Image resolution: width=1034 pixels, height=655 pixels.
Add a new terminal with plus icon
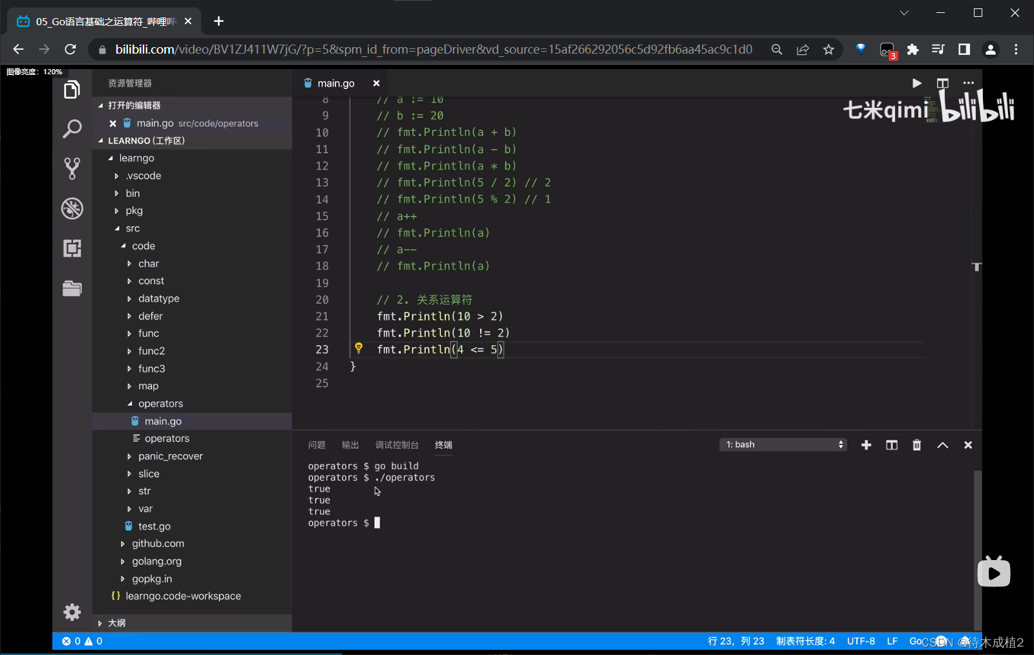coord(866,445)
